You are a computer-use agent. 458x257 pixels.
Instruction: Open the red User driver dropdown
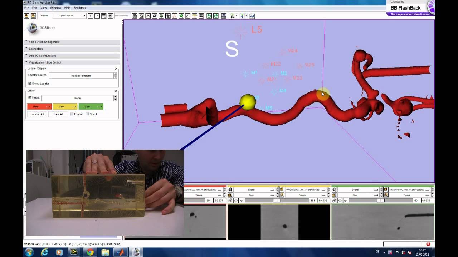tap(39, 106)
